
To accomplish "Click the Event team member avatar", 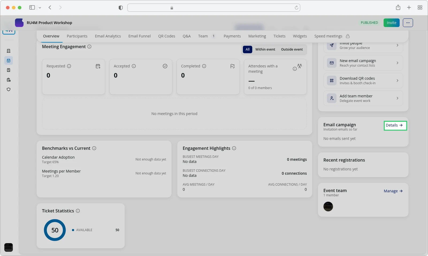I will 328,207.
